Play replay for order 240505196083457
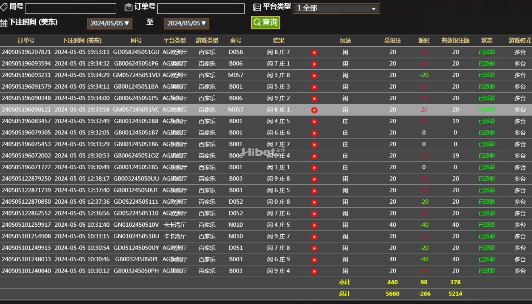This screenshot has height=304, width=532. pos(314,122)
